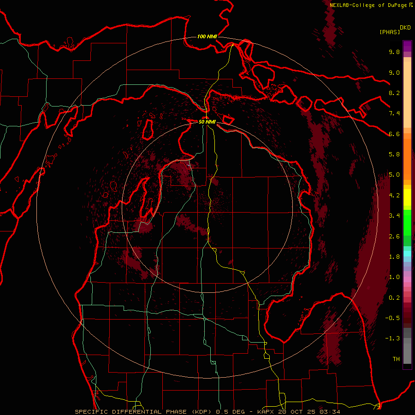Click the 100 NMI range ring label

207,36
